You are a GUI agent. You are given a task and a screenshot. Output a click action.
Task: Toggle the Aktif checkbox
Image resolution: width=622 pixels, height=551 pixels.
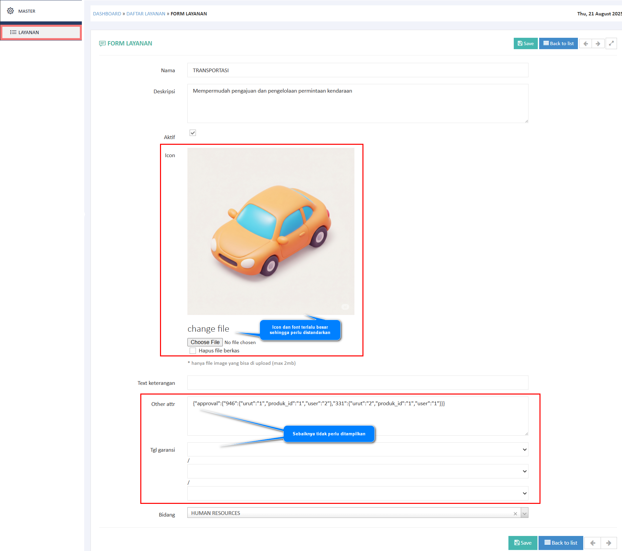pyautogui.click(x=193, y=133)
